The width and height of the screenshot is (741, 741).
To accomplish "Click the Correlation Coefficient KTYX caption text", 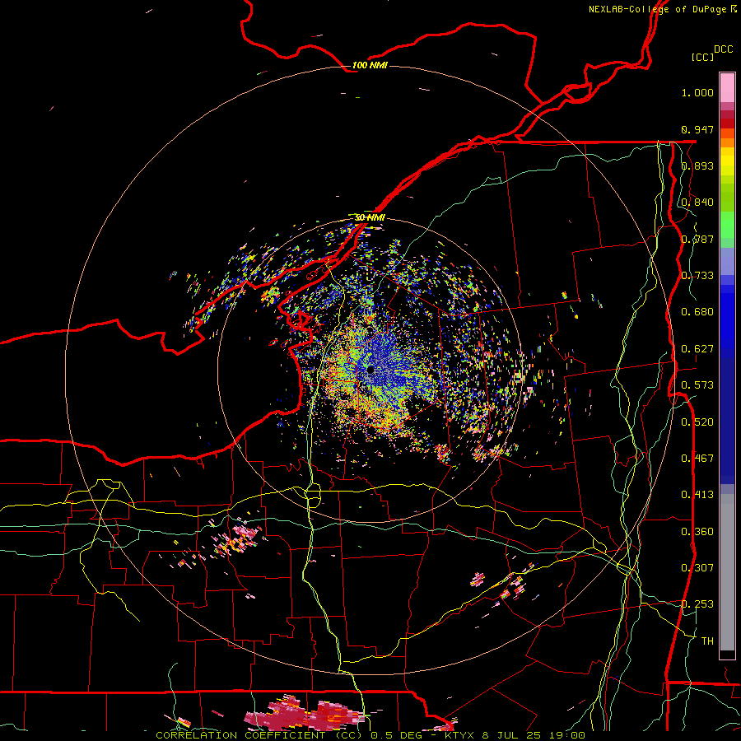I will click(x=370, y=735).
